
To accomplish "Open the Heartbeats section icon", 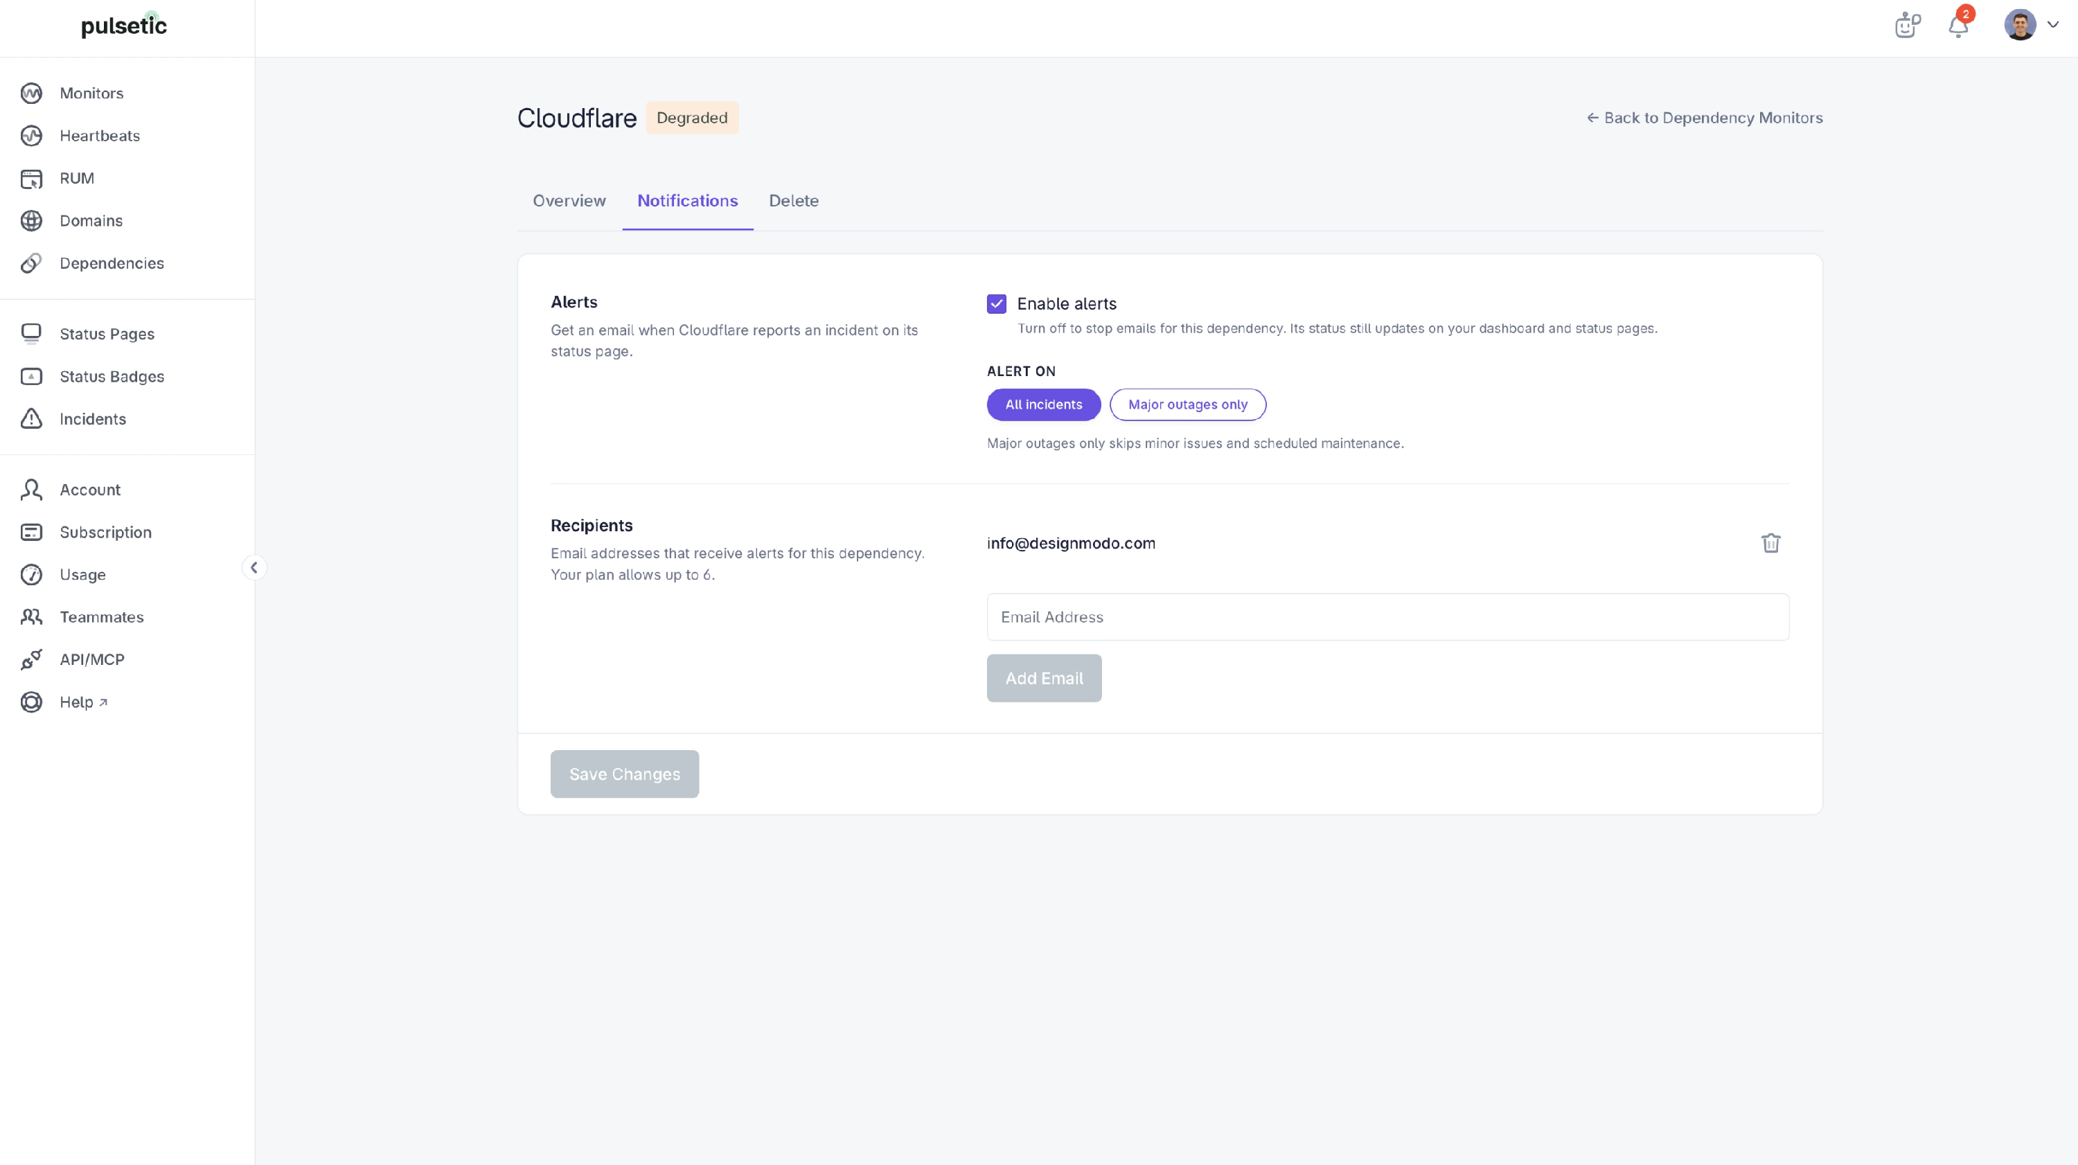I will click(31, 136).
